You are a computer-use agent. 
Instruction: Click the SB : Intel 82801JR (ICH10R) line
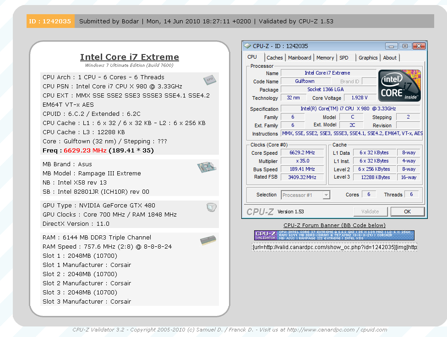tap(96, 191)
